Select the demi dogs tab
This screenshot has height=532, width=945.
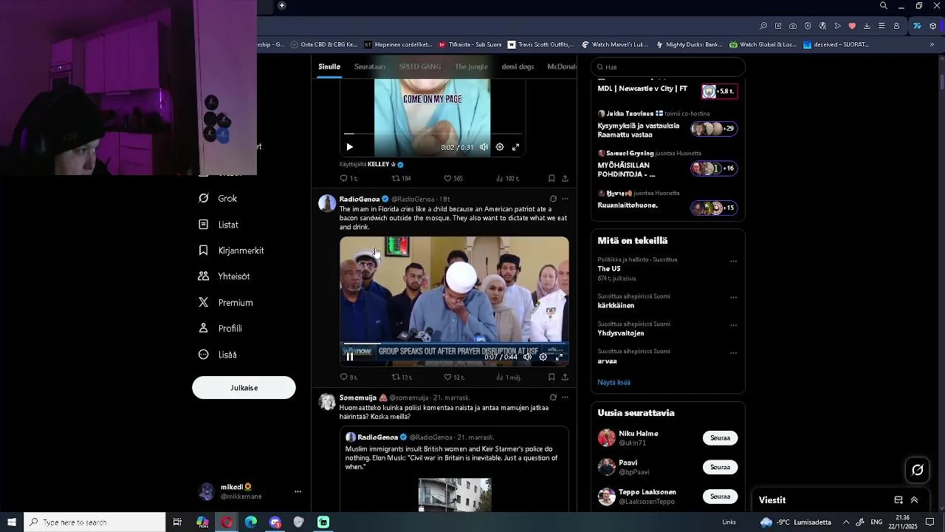coord(518,66)
